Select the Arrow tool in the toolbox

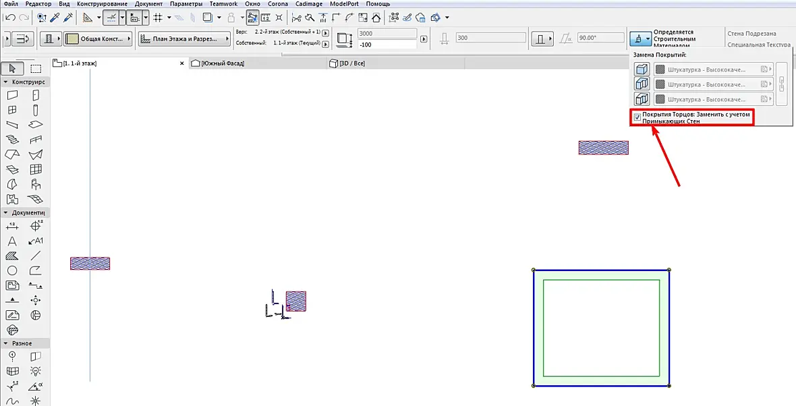(x=13, y=69)
